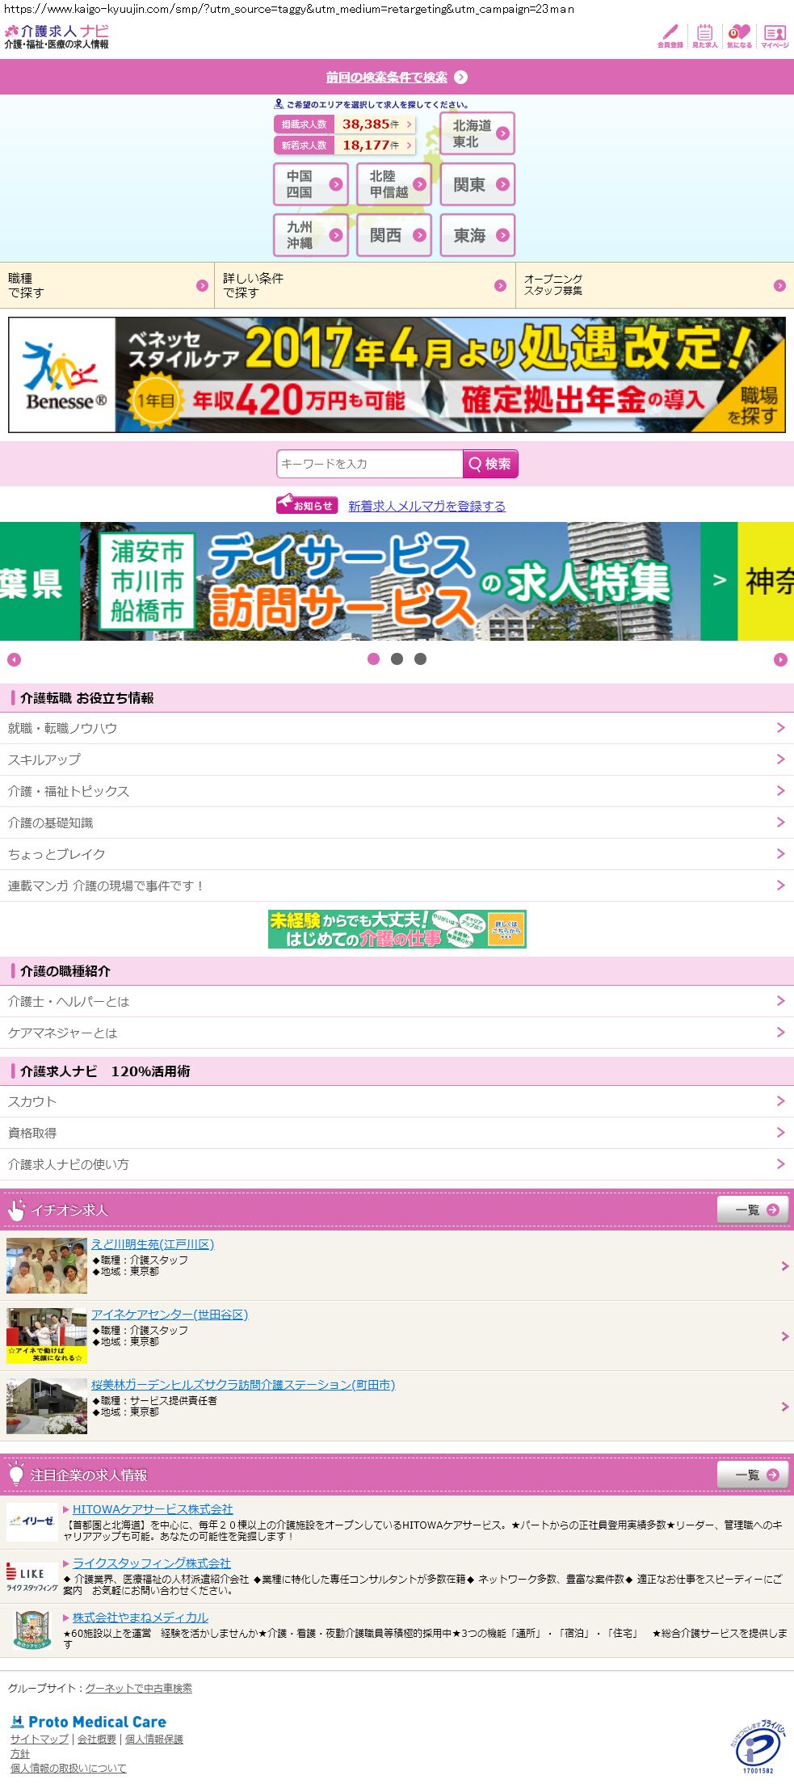Expand 職種で探す search option
This screenshot has width=794, height=1784.
107,285
